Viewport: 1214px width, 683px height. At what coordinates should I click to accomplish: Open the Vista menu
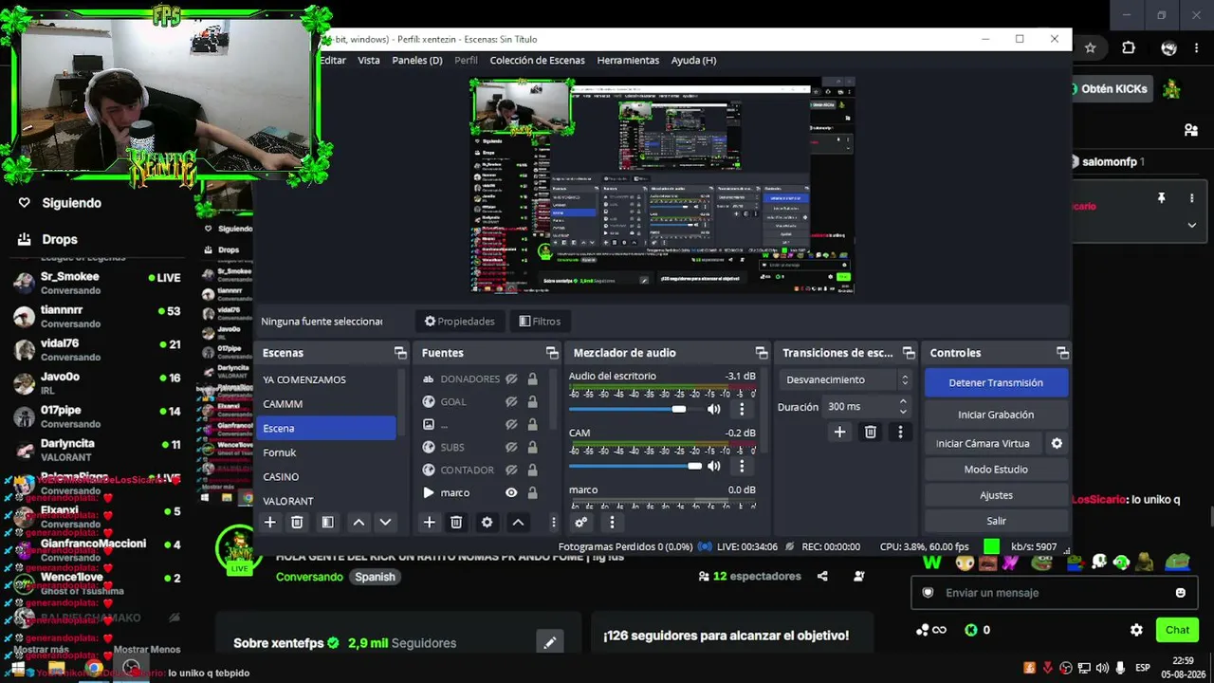[369, 60]
